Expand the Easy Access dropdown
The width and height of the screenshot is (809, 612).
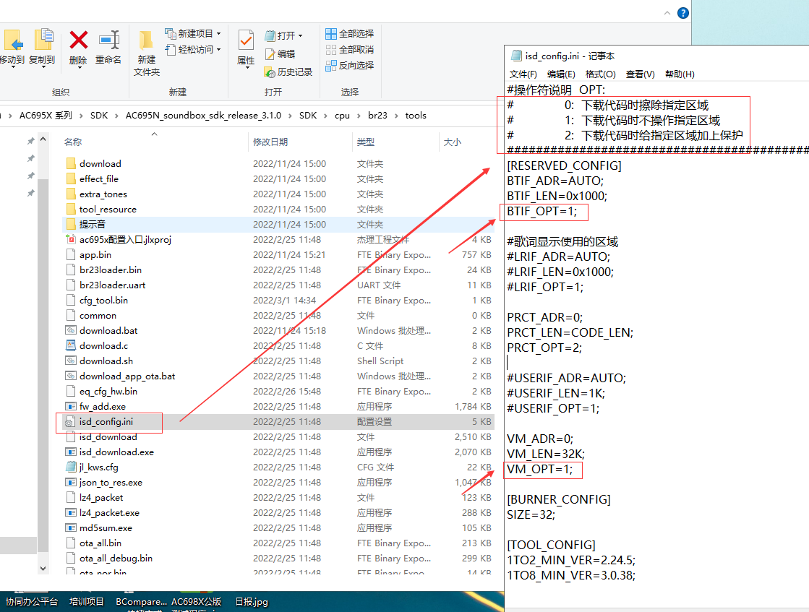pos(219,50)
